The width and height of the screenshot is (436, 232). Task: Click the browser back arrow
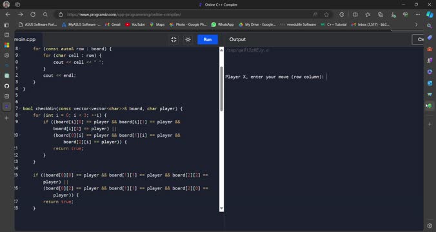pyautogui.click(x=8, y=14)
